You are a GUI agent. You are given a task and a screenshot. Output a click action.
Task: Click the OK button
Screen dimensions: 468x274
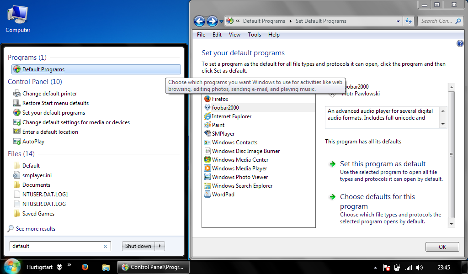[x=442, y=247]
